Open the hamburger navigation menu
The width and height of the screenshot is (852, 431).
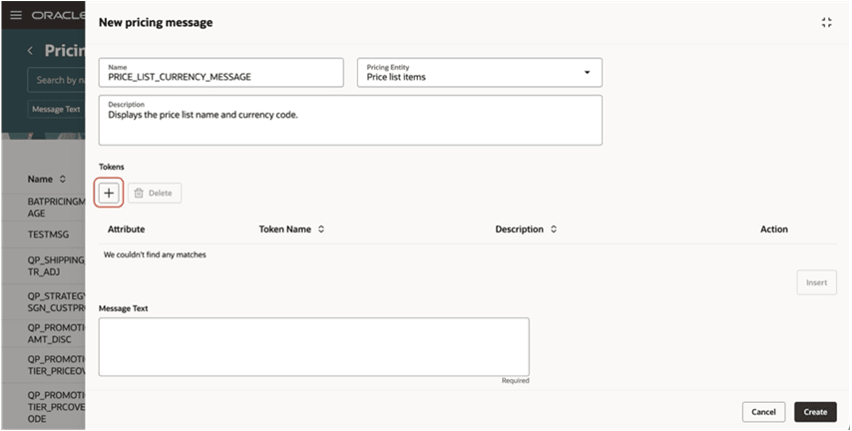(x=16, y=15)
